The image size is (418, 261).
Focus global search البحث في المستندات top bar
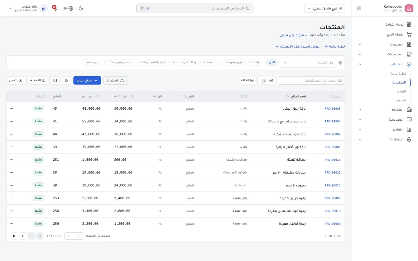tap(195, 8)
